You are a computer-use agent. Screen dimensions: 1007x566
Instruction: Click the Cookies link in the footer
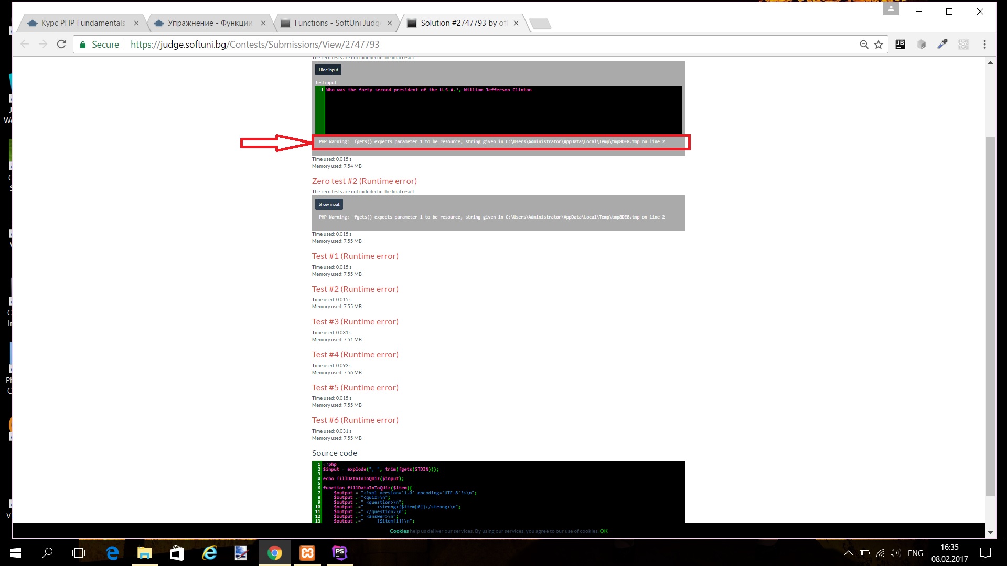tap(399, 531)
